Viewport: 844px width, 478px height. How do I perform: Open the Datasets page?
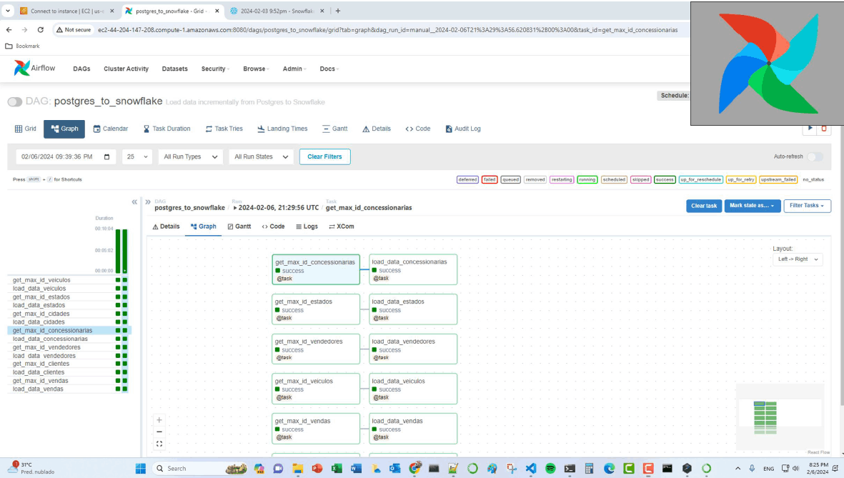175,69
